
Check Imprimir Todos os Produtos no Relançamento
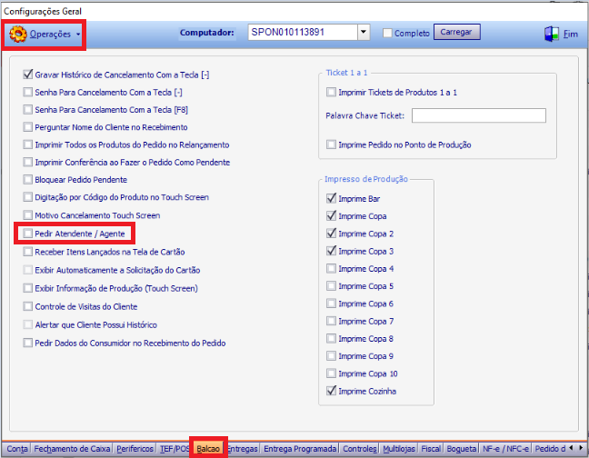(x=28, y=144)
